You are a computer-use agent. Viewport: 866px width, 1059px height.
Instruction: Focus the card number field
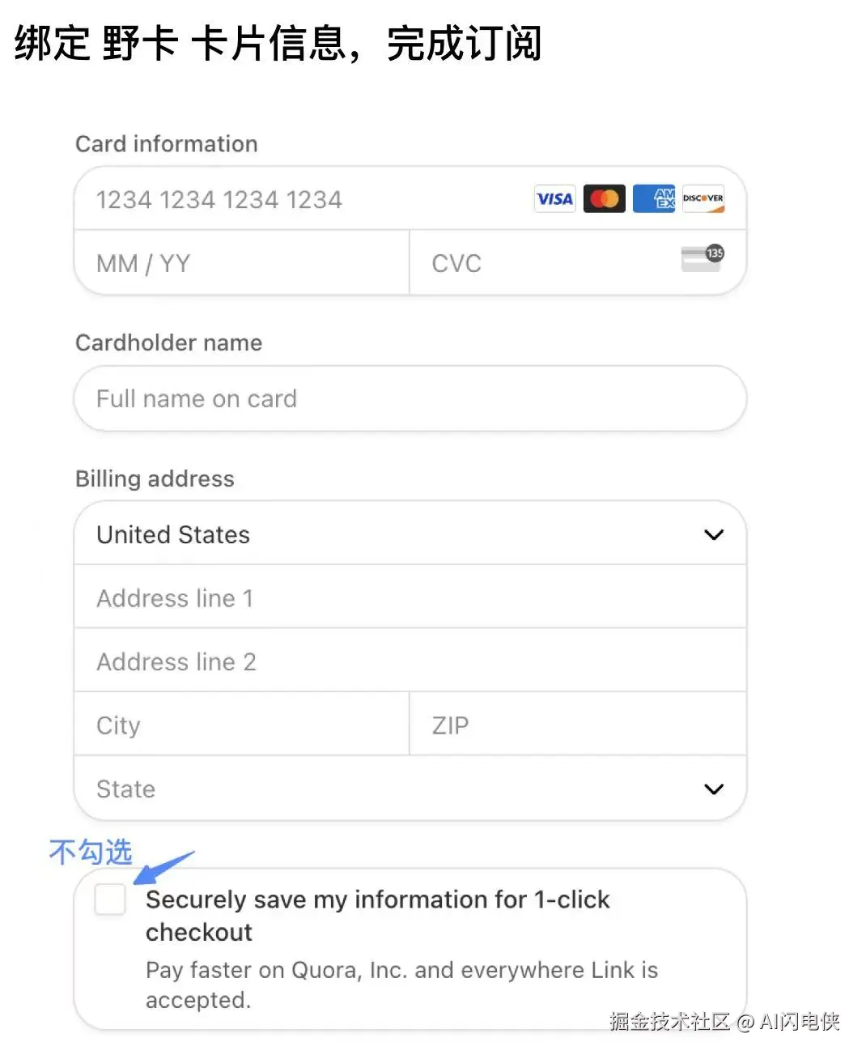pos(308,199)
